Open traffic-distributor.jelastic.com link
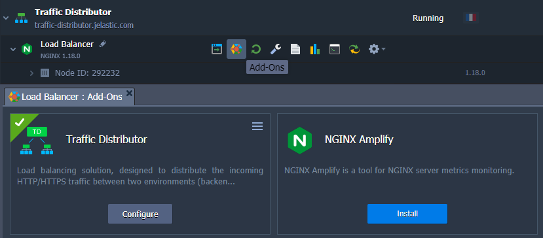This screenshot has width=543, height=238. click(x=84, y=25)
